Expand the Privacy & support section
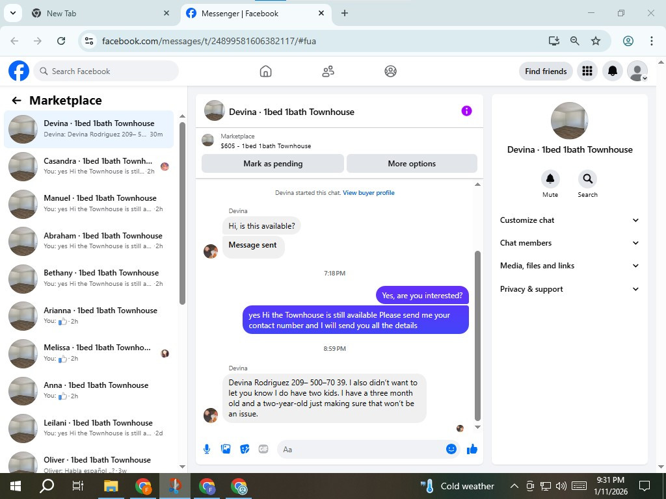This screenshot has width=666, height=499. click(x=570, y=289)
